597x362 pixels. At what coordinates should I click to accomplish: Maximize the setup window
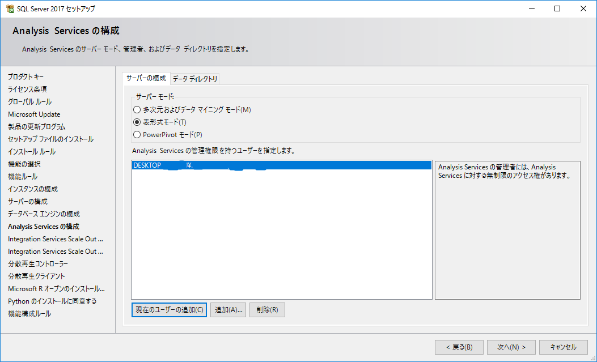point(557,8)
